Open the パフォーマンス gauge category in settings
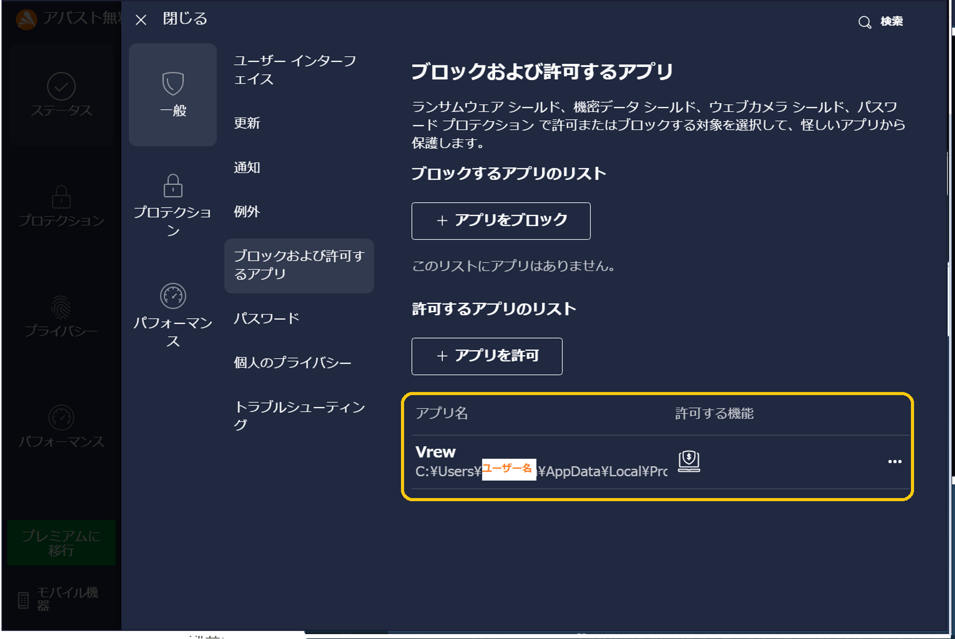Screen dimensions: 955x639 (x=173, y=315)
